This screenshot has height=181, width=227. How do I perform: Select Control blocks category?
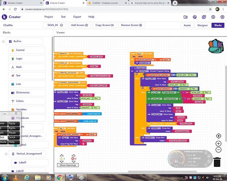(x=27, y=50)
